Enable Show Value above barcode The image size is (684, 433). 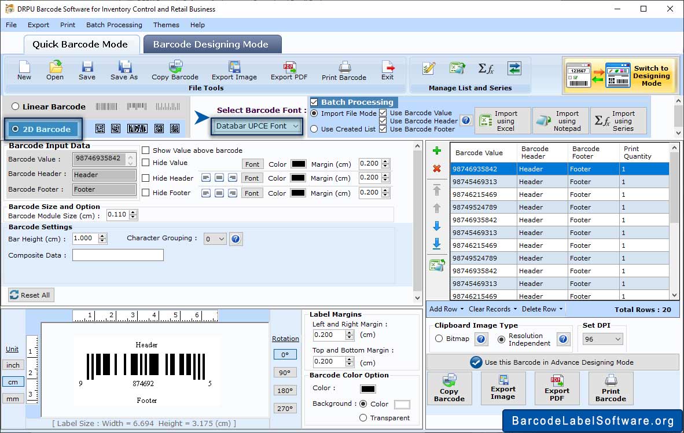(146, 150)
